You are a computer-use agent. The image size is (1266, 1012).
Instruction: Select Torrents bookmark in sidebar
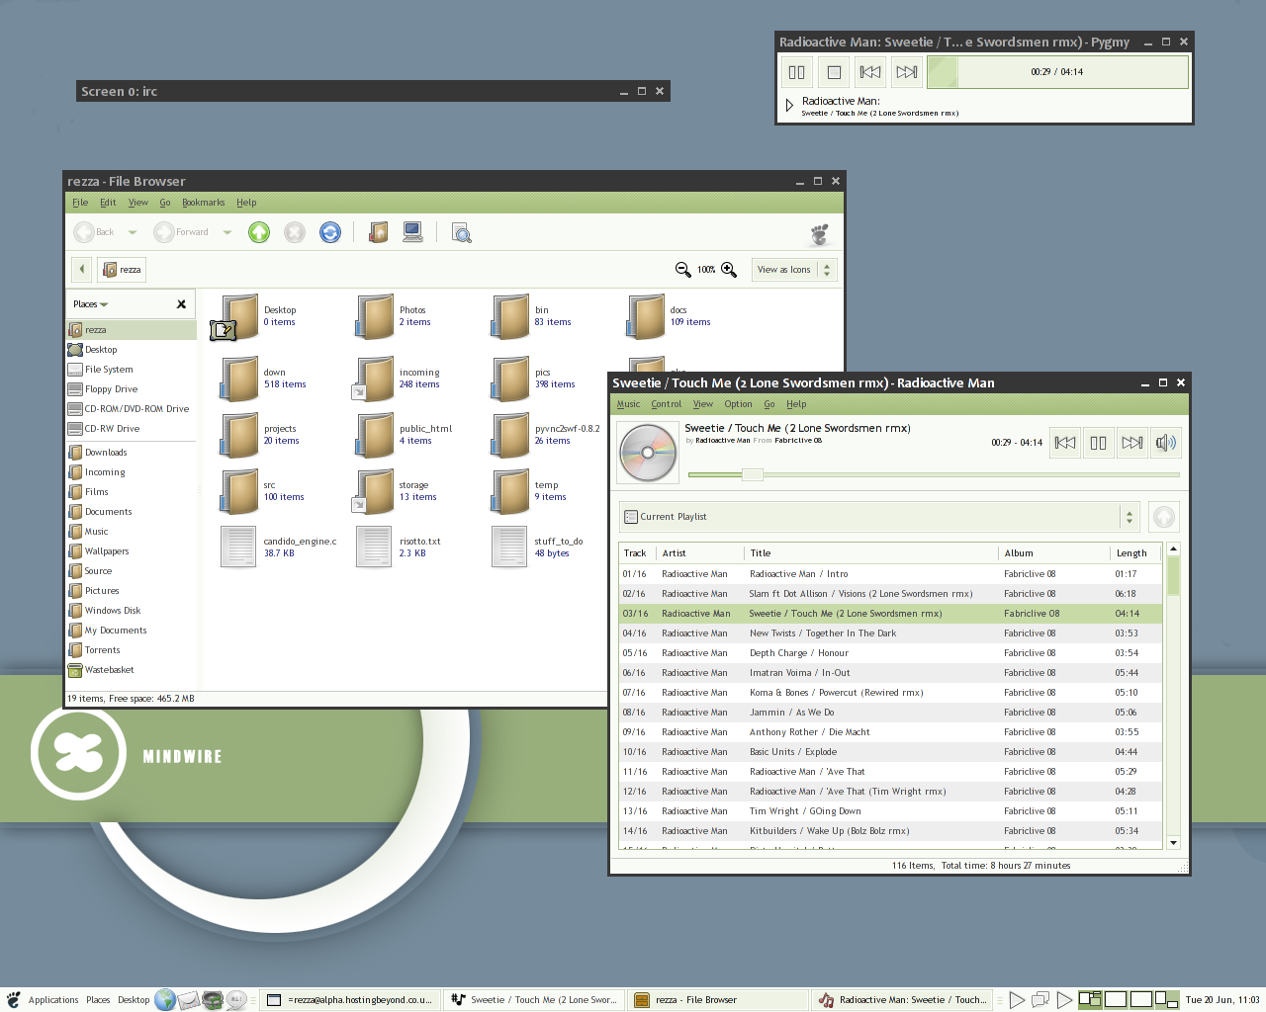point(132,650)
